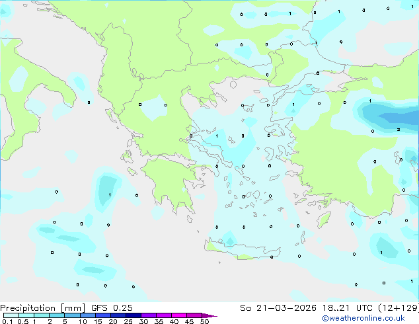This screenshot has width=419, height=324.
Task: Click the precipitation value '2' over Turkey
Action: tap(399, 130)
